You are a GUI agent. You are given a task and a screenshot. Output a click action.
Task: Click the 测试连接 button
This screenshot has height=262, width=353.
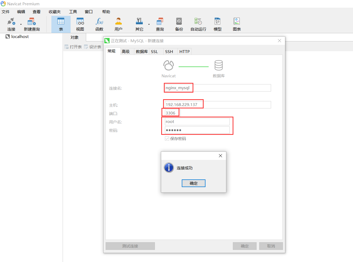[x=130, y=246]
